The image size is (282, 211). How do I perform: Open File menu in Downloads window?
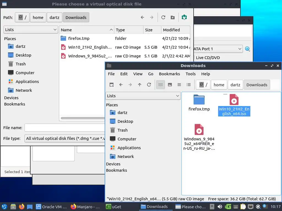pos(111,74)
